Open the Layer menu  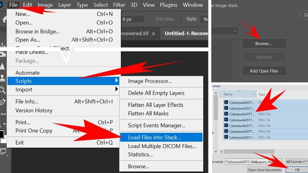coord(65,5)
